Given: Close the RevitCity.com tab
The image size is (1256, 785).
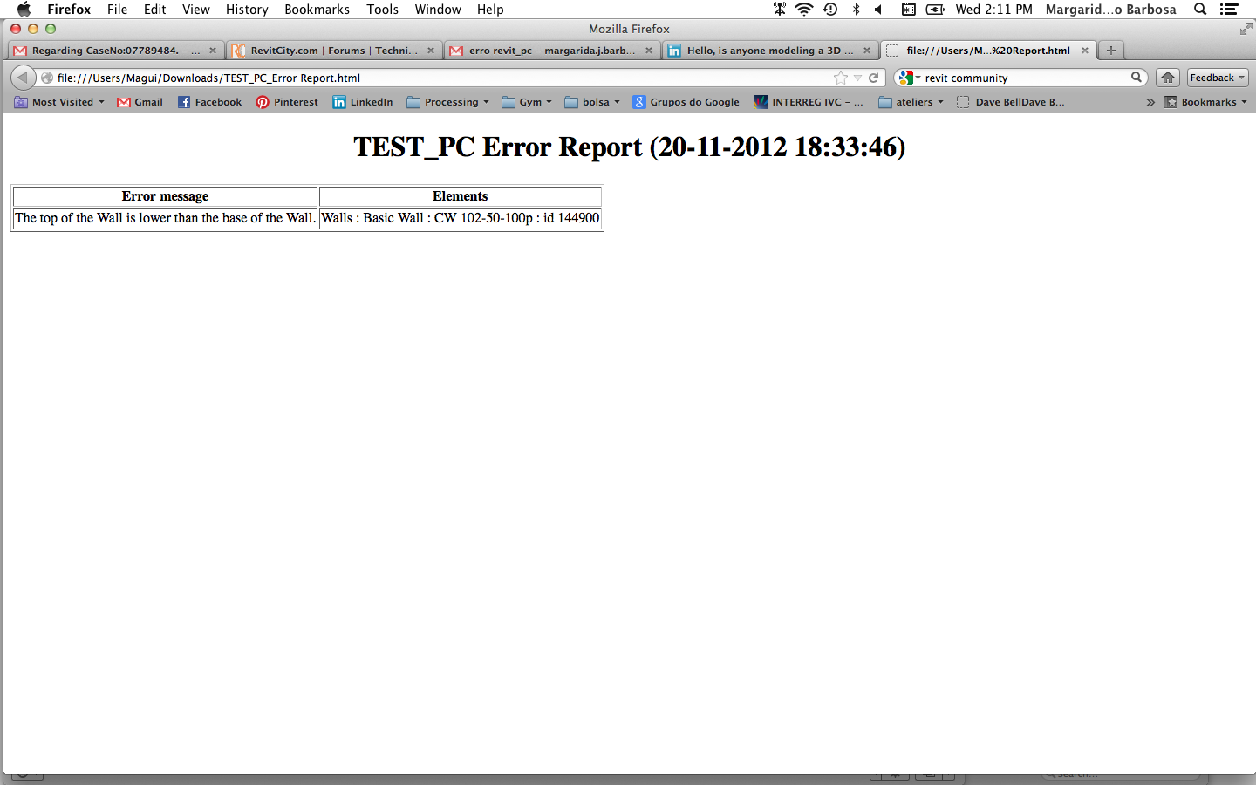Looking at the screenshot, I should (431, 51).
